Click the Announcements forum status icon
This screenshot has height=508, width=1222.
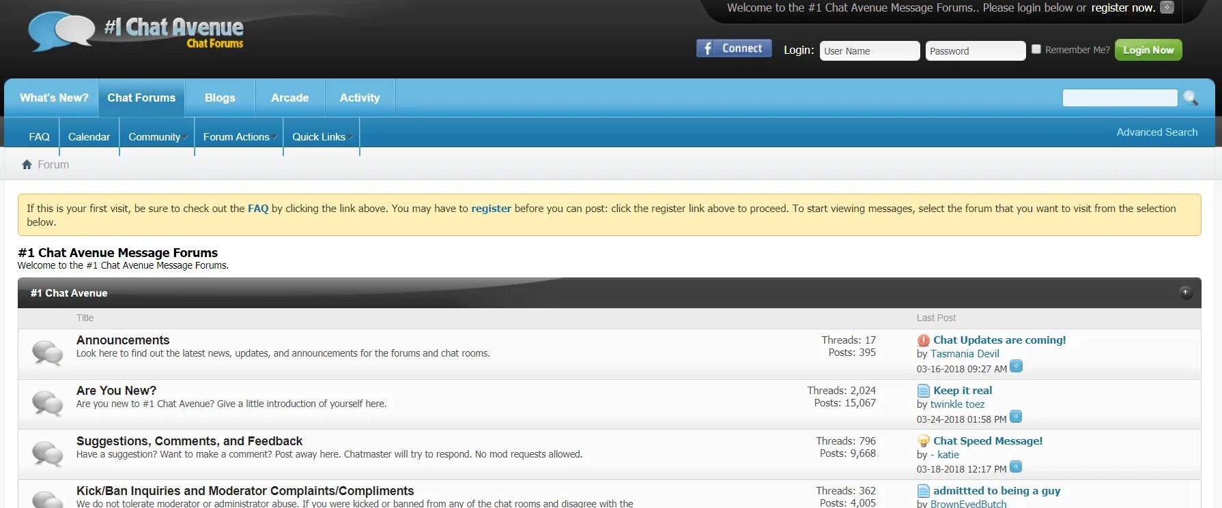pyautogui.click(x=47, y=353)
